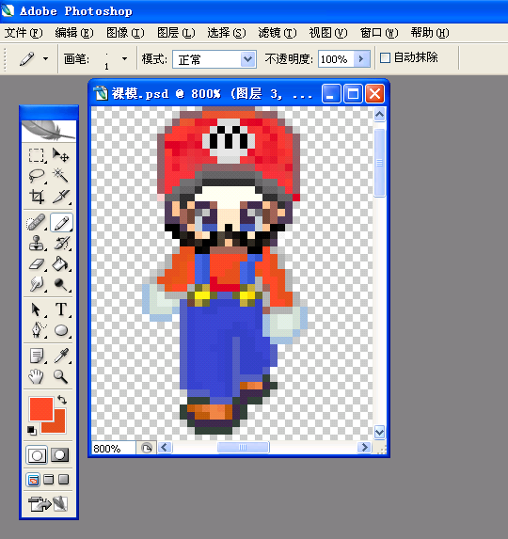The image size is (508, 539).
Task: Open the 窗口(W) menu
Action: 379,33
